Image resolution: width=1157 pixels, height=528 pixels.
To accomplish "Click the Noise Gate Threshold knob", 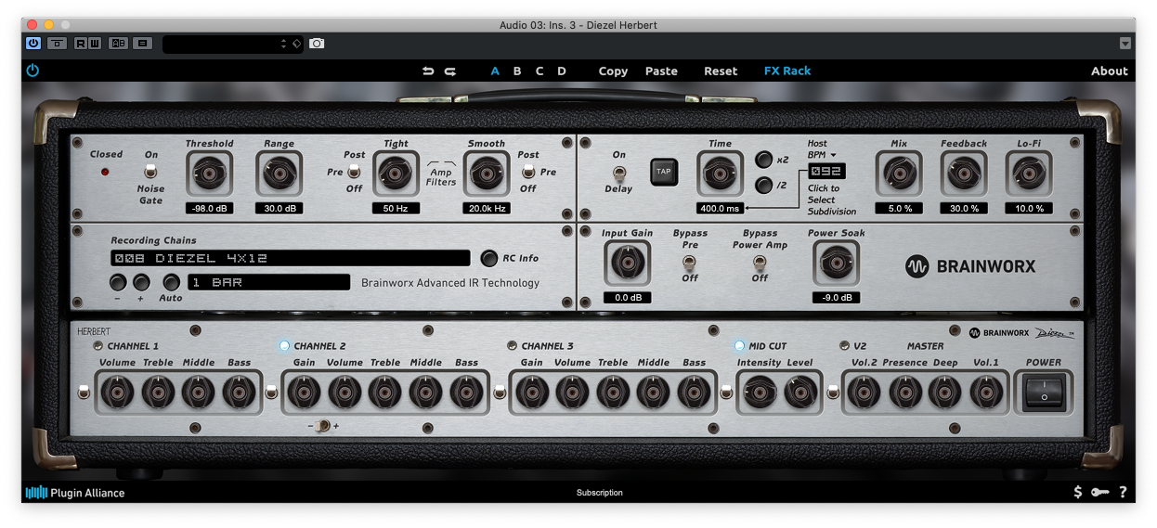I will coord(209,174).
